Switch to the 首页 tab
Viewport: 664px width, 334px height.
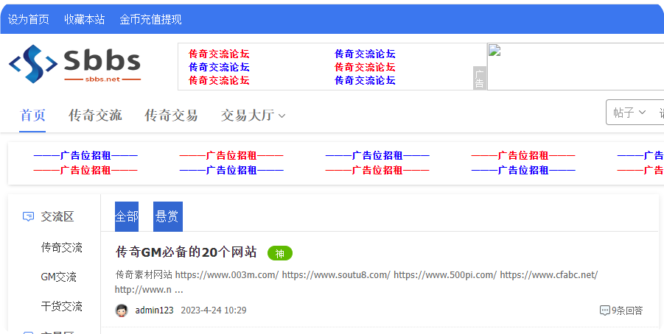tap(32, 116)
